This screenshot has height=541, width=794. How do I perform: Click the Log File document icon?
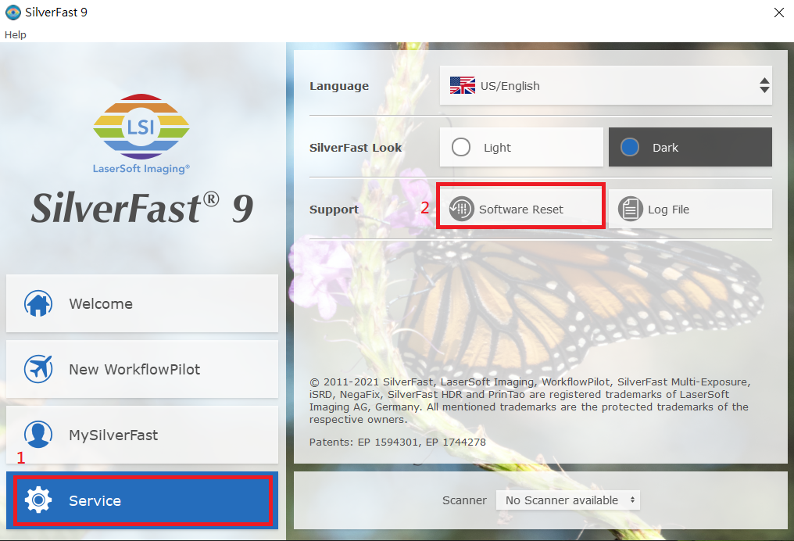(x=631, y=210)
